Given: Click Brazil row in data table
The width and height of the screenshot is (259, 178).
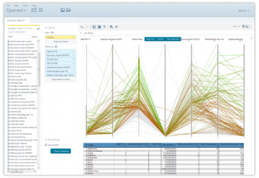Looking at the screenshot, I should [x=163, y=169].
